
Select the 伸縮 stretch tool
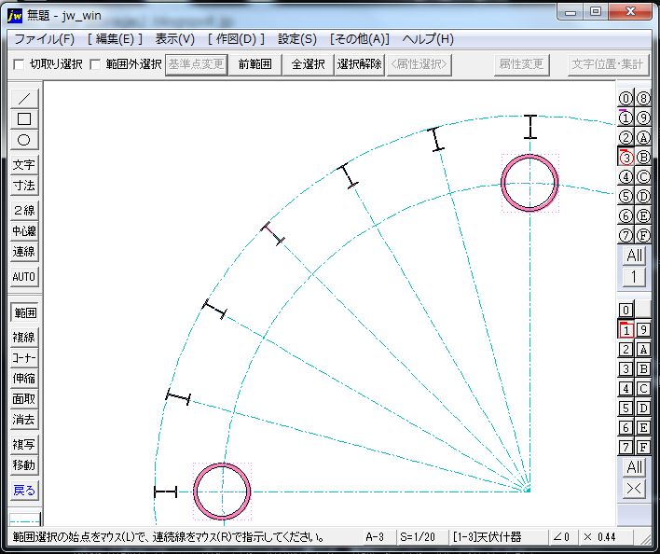click(24, 379)
